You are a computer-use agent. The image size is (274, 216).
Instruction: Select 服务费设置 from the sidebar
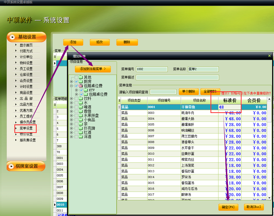28,140
